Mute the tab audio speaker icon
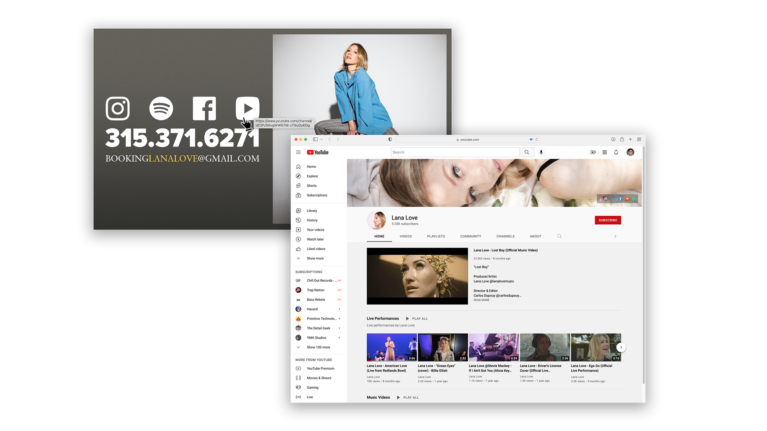 tap(531, 140)
